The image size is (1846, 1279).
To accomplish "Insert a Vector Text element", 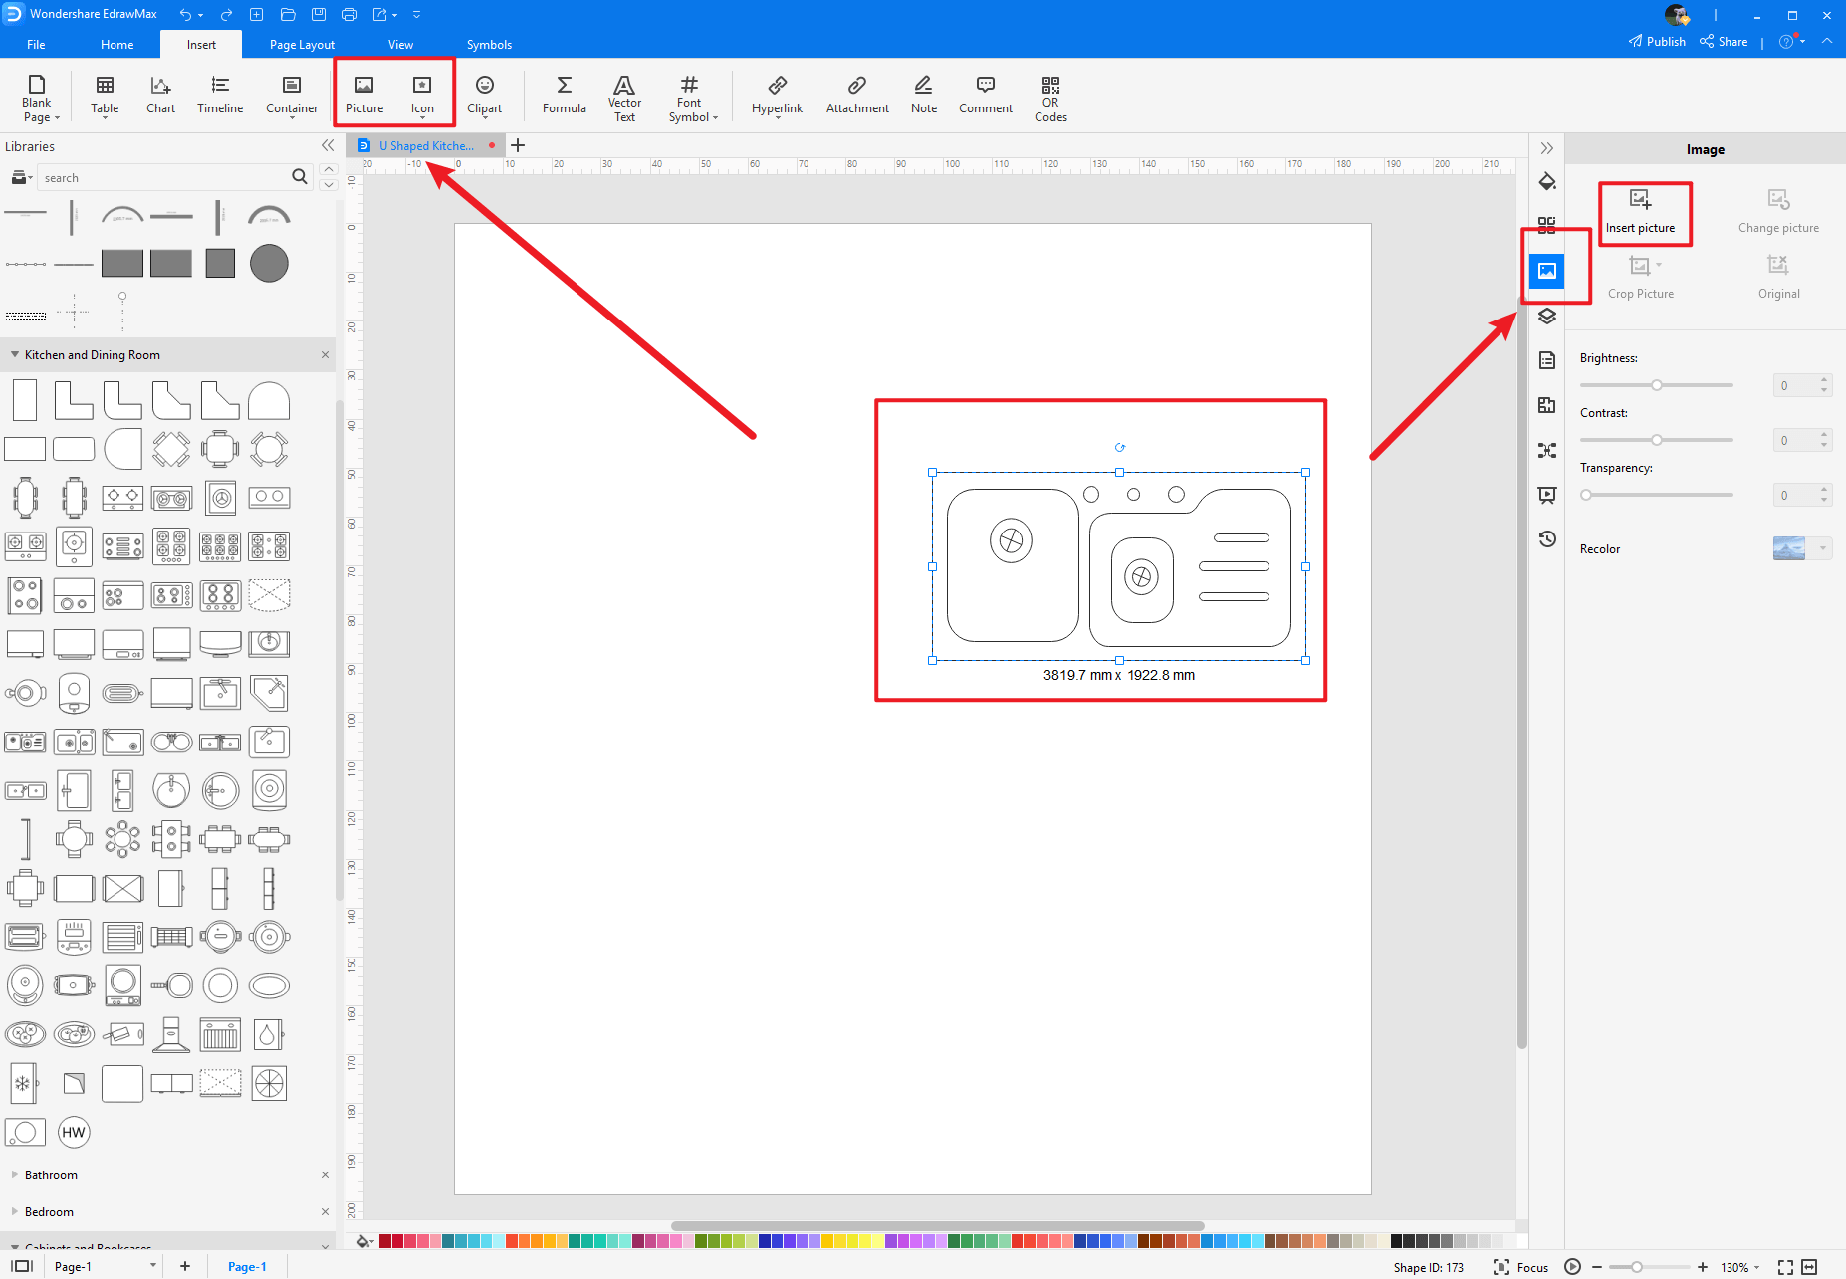I will pyautogui.click(x=624, y=95).
